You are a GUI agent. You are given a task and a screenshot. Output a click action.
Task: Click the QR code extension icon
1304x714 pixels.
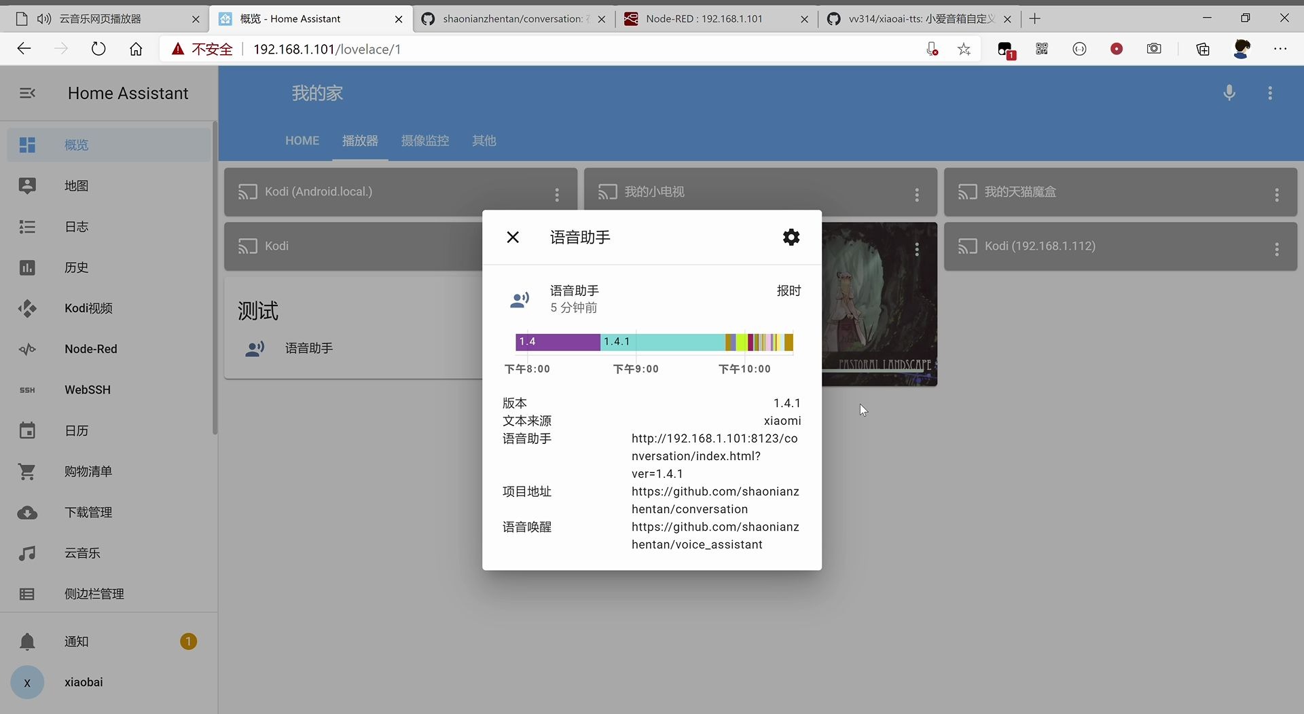[x=1042, y=49]
